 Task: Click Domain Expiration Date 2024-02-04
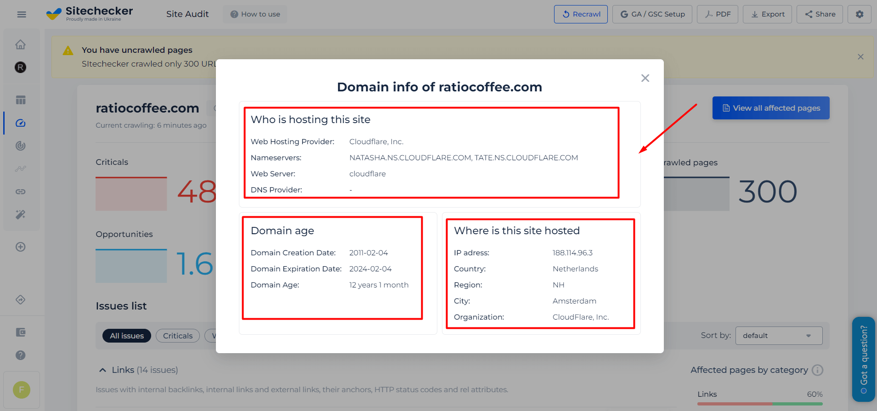pos(370,269)
